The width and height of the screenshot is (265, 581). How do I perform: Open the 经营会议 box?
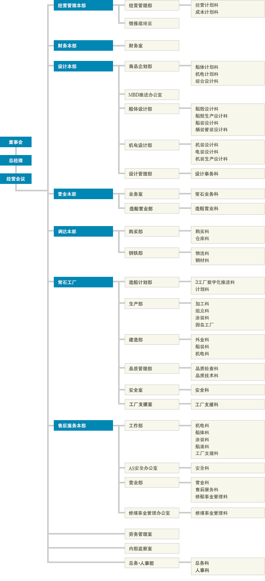click(16, 179)
